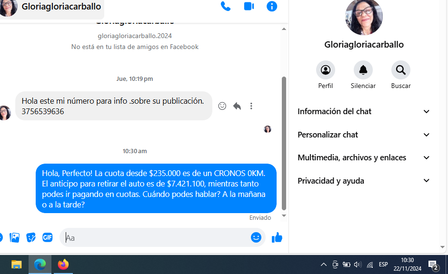Open Perfil of the contact
This screenshot has width=448, height=274.
[x=326, y=70]
